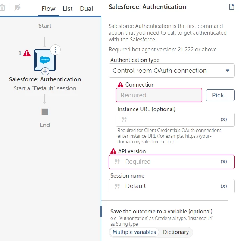244x241 pixels.
Task: Click the API version input field
Action: pos(172,162)
